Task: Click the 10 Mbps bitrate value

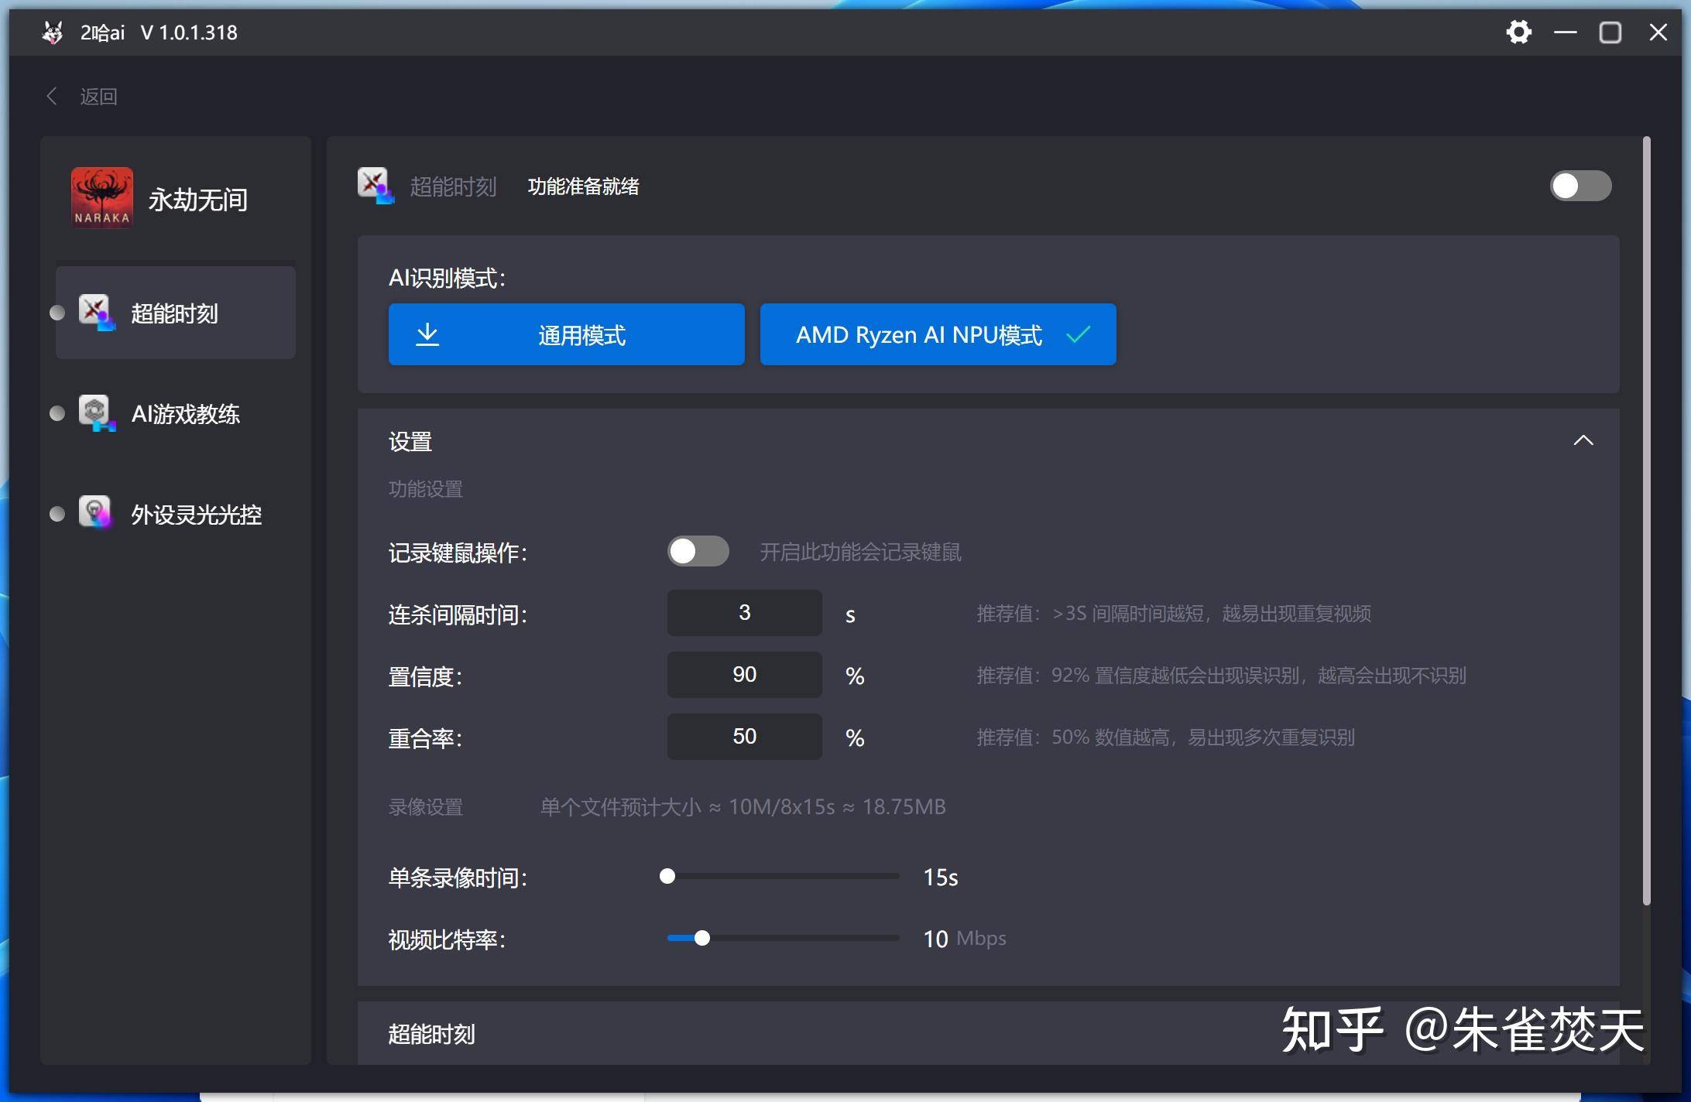Action: click(x=965, y=939)
